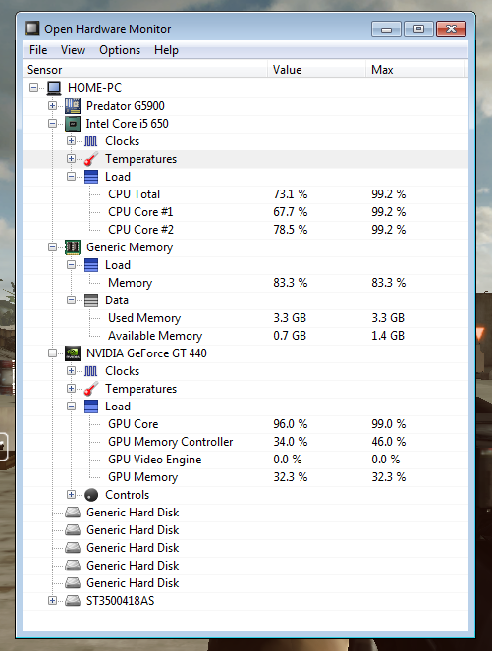The width and height of the screenshot is (492, 651).
Task: Click the ST3500418AS hard disk icon
Action: (x=73, y=601)
